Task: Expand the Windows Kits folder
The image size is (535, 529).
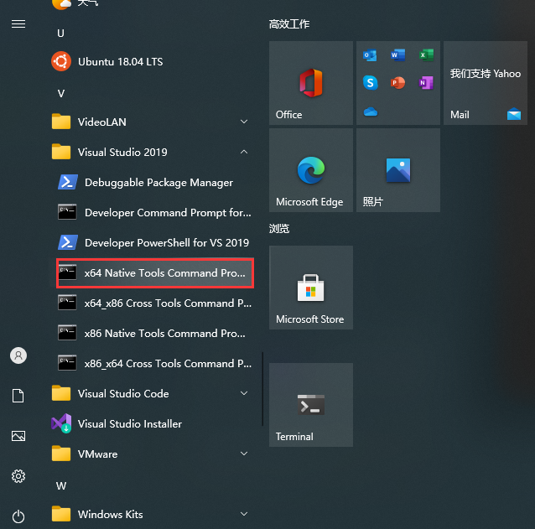Action: pos(244,515)
